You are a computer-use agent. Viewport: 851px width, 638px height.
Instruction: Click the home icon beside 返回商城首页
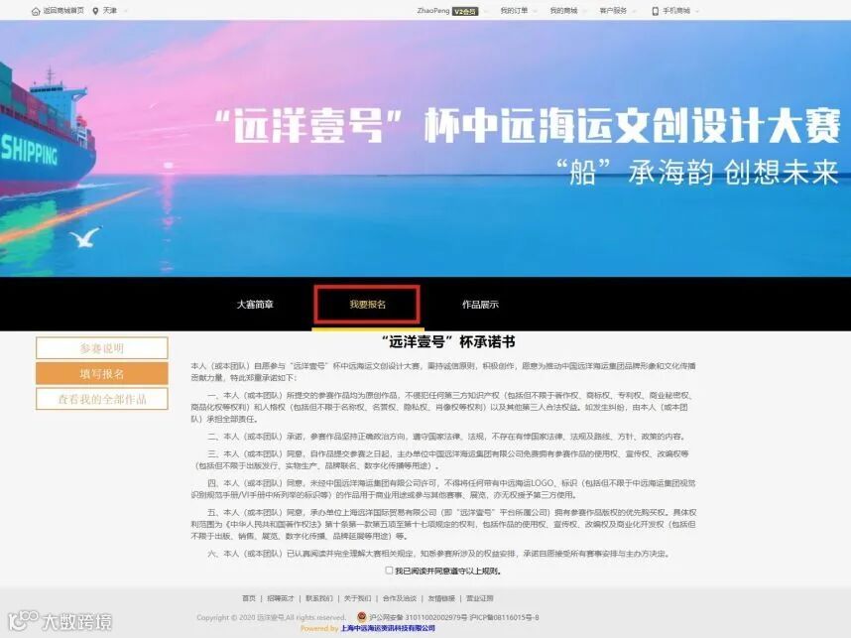pyautogui.click(x=36, y=11)
